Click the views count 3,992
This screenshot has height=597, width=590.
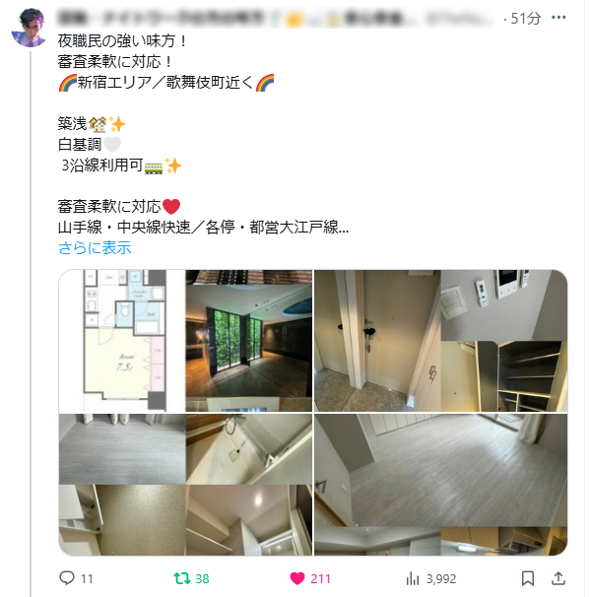441,578
